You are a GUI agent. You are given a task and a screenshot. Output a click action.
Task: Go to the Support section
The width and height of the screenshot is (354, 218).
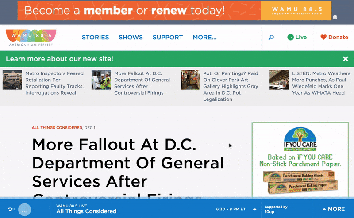point(168,38)
